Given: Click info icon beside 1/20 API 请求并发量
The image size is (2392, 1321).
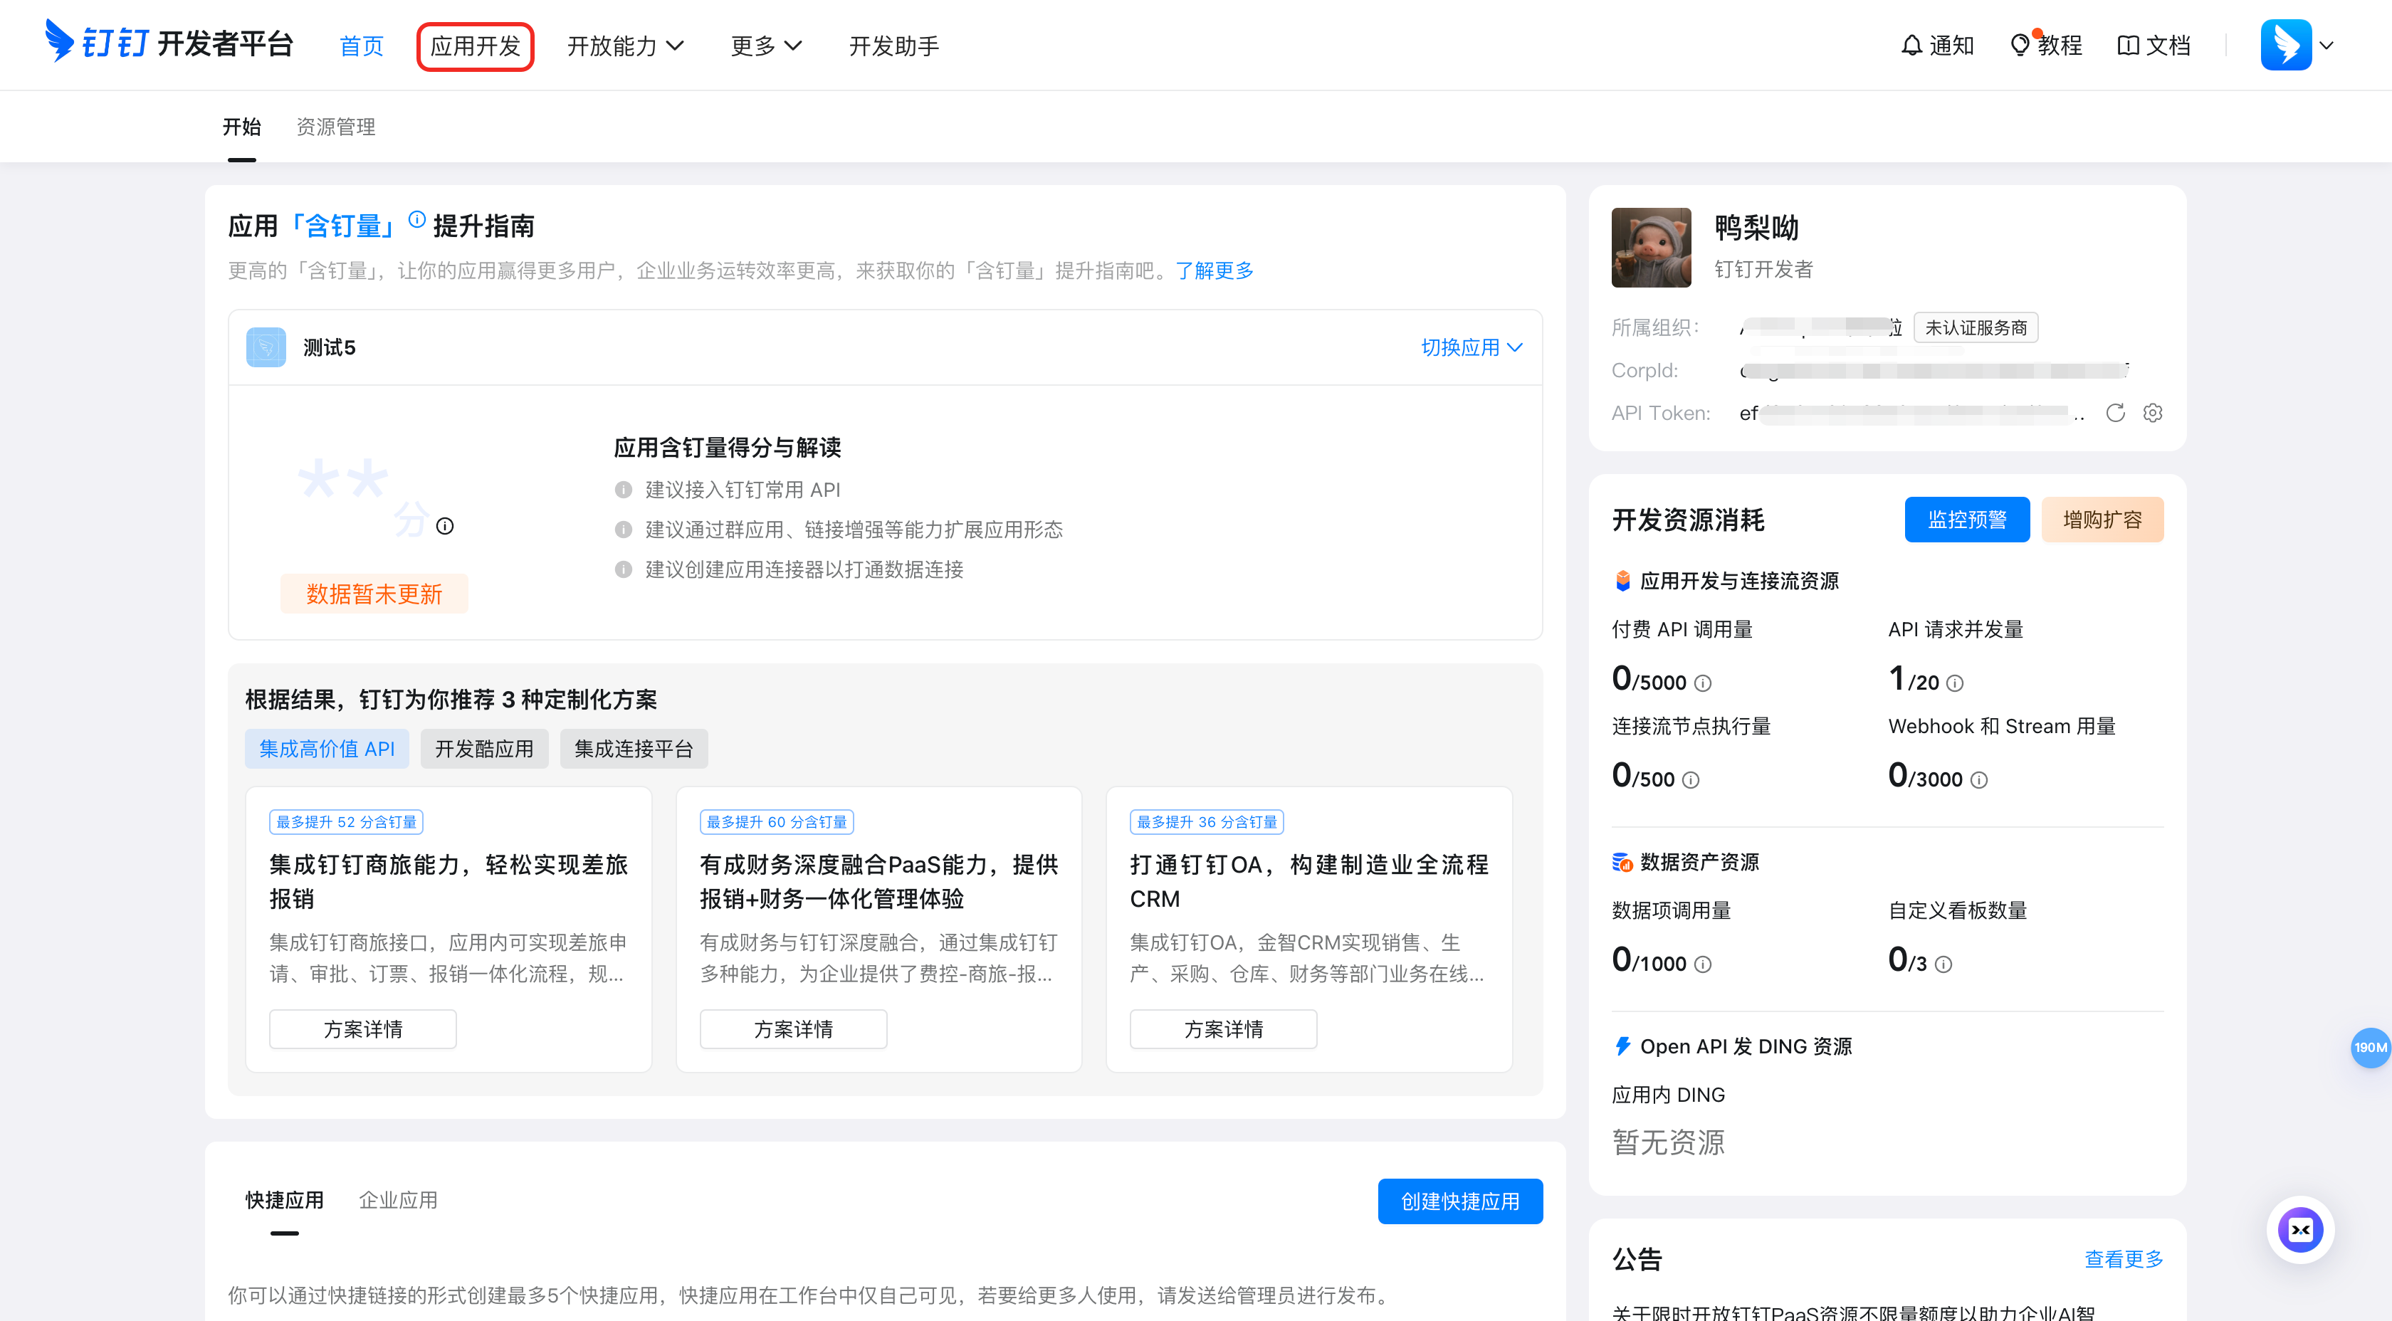Looking at the screenshot, I should pyautogui.click(x=1955, y=683).
